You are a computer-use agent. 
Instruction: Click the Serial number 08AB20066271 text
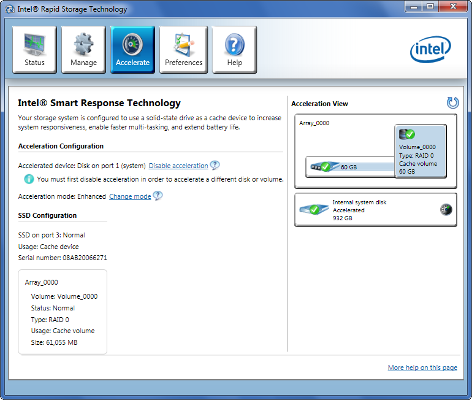[63, 258]
